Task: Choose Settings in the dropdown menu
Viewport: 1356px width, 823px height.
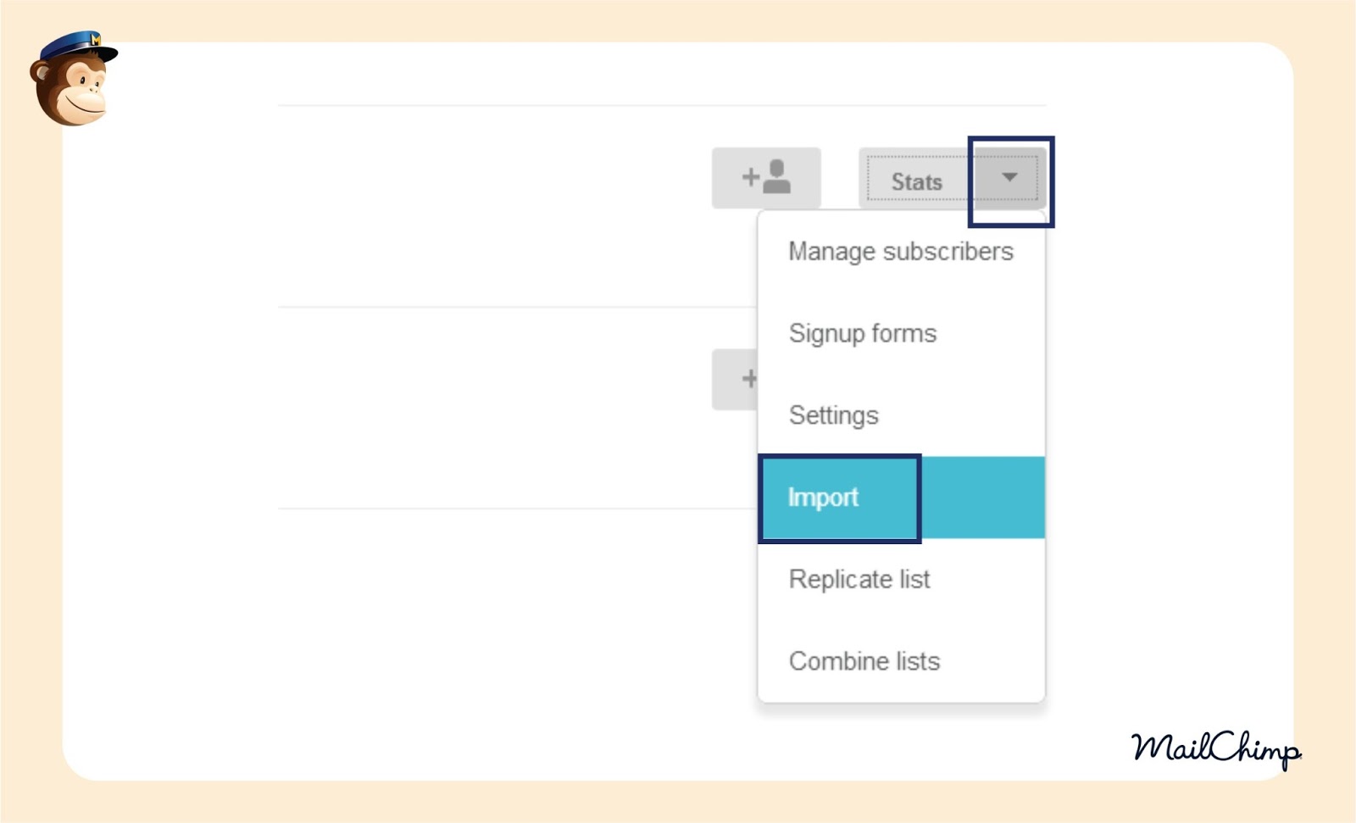Action: tap(834, 415)
